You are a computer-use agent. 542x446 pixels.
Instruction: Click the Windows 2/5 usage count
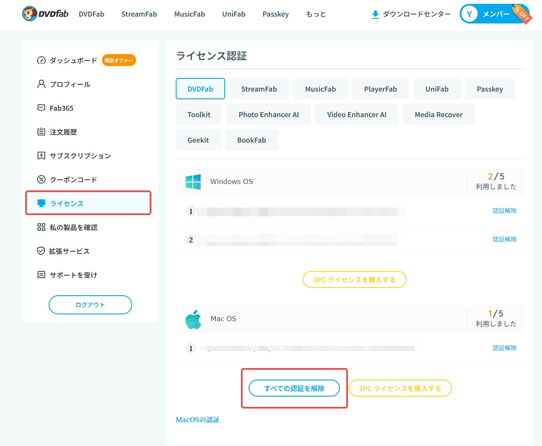click(x=496, y=176)
